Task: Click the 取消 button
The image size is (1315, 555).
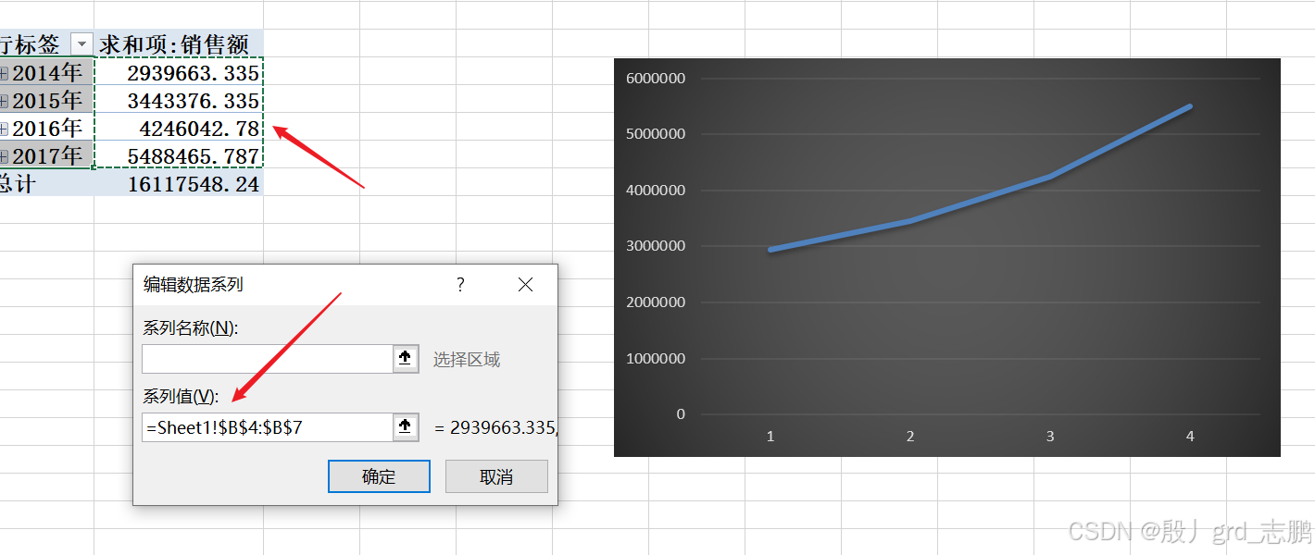Action: [x=496, y=476]
